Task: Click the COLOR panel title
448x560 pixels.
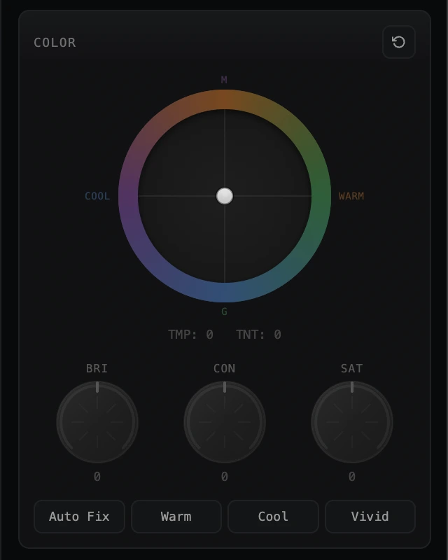Action: click(55, 43)
